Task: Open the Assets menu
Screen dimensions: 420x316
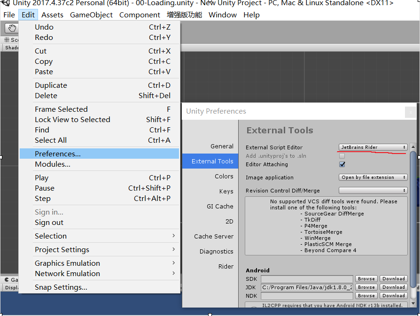Action: coord(52,15)
